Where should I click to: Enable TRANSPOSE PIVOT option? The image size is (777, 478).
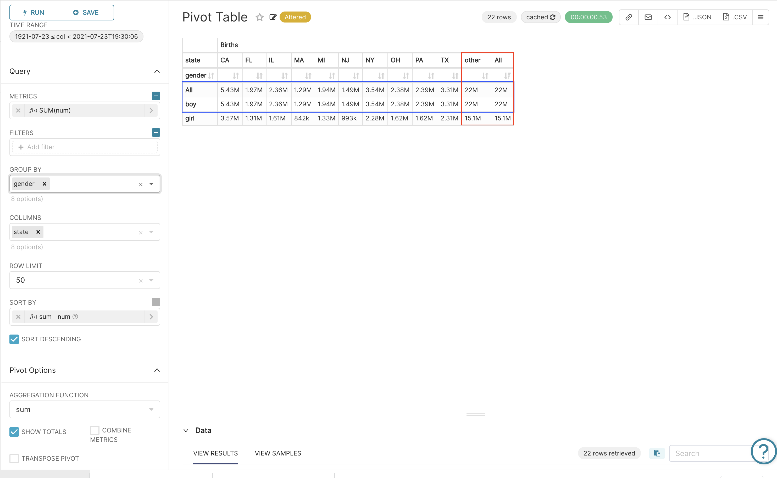point(14,458)
